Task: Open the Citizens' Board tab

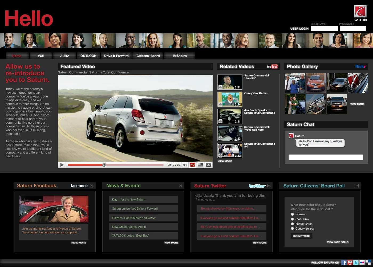Action: (x=148, y=56)
